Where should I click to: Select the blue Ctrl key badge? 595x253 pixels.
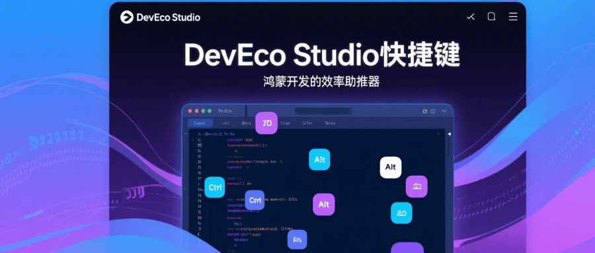[x=255, y=200]
